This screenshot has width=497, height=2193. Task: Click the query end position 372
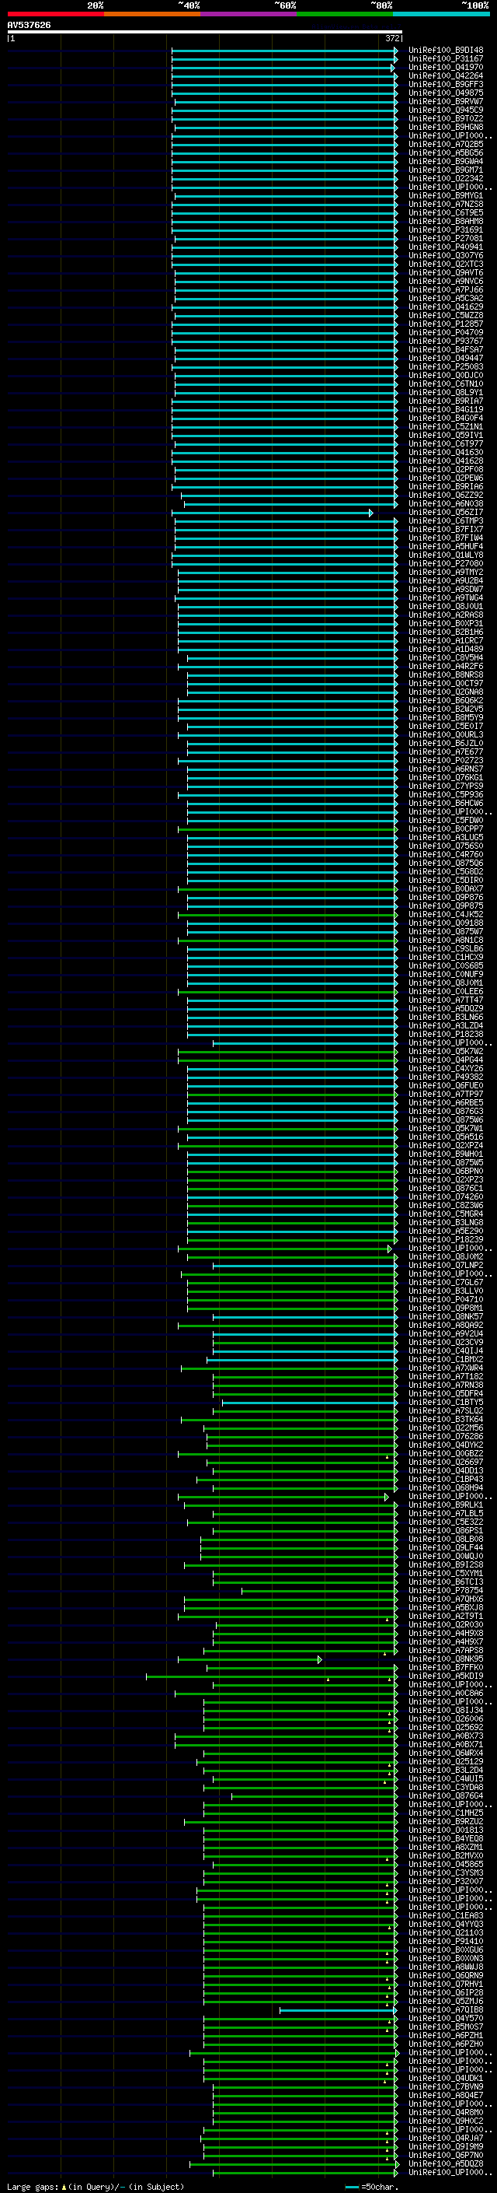click(392, 38)
